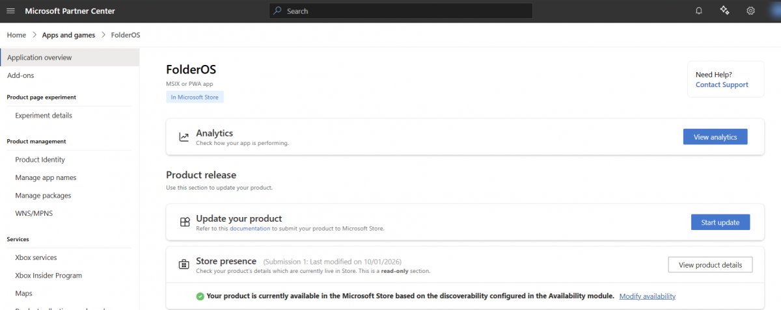781x310 pixels.
Task: Click the green availability checkmark icon
Action: click(x=200, y=296)
